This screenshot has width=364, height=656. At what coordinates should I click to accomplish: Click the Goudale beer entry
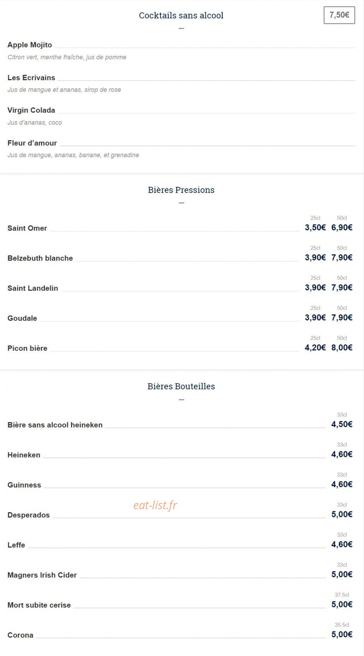22,318
